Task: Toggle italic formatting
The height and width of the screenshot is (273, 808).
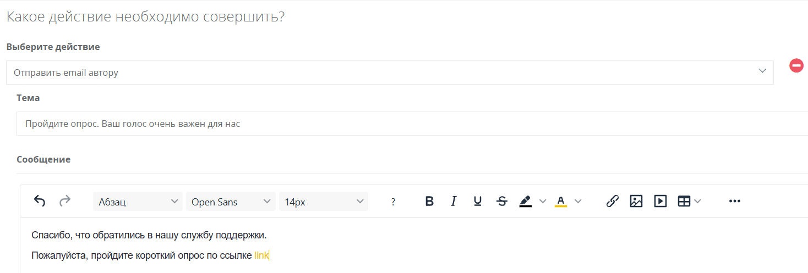Action: point(454,202)
